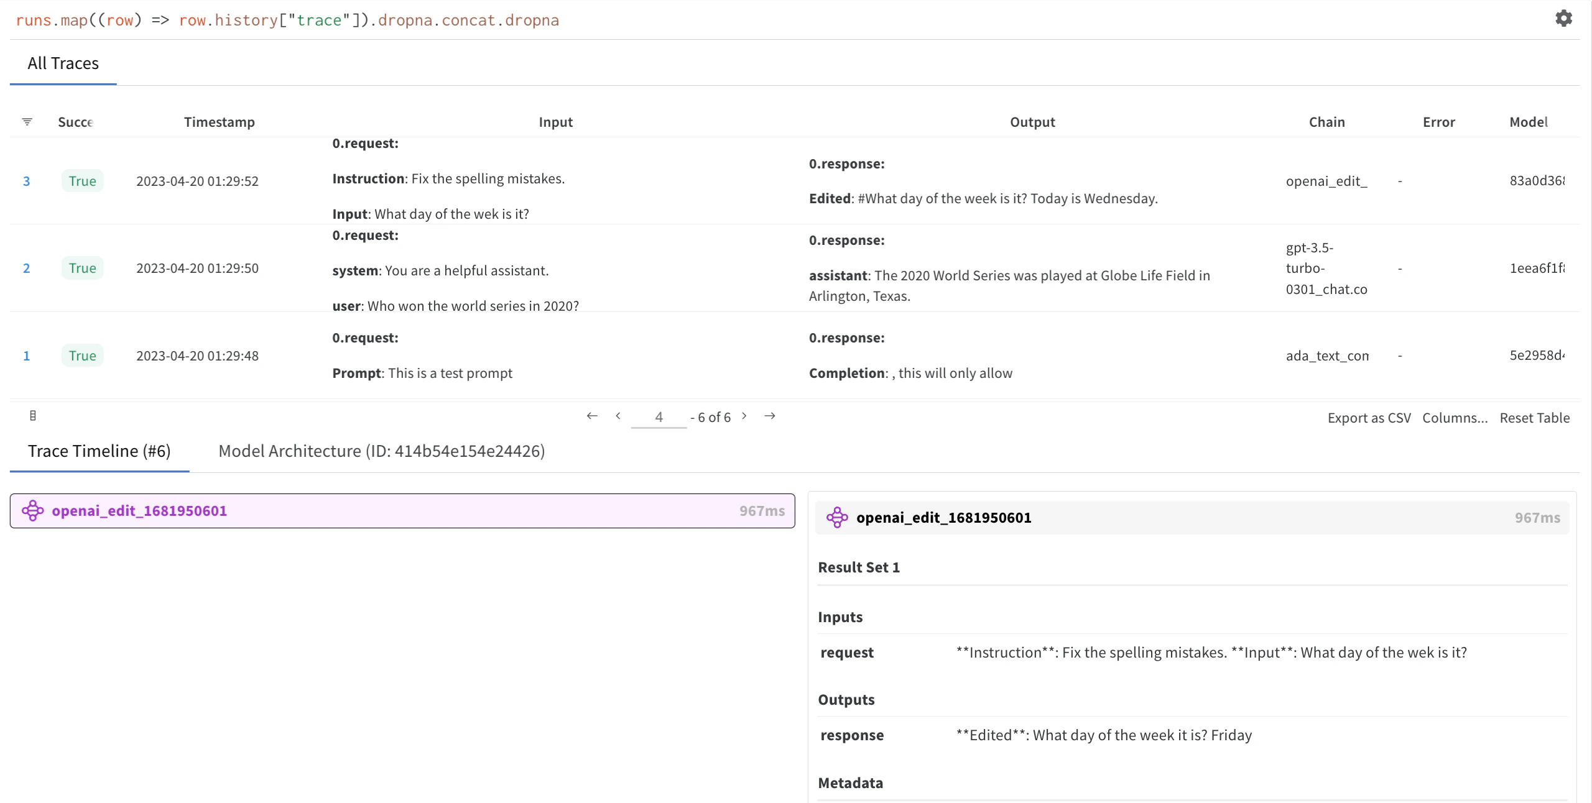Image resolution: width=1592 pixels, height=803 pixels.
Task: Go to the previous page of traces
Action: (618, 416)
